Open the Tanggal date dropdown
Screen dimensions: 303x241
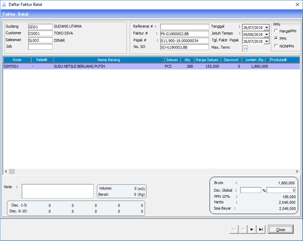(x=266, y=28)
